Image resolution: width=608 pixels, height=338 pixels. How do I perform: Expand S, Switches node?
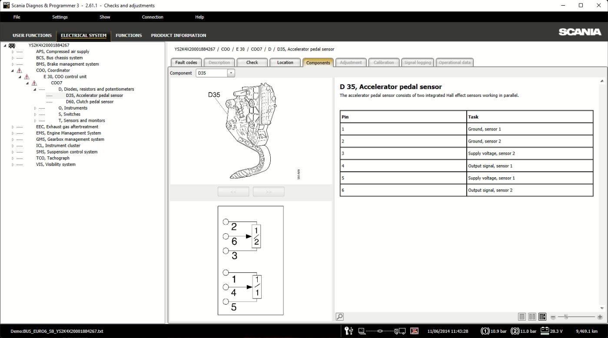(35, 114)
